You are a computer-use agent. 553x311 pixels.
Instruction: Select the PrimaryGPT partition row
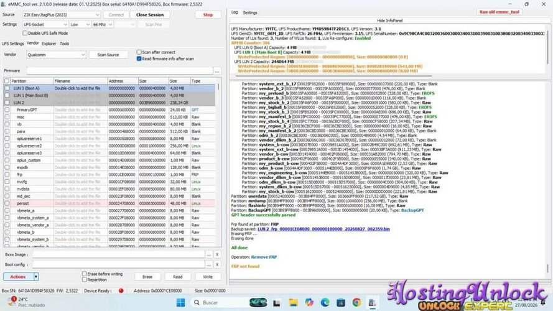109,109
